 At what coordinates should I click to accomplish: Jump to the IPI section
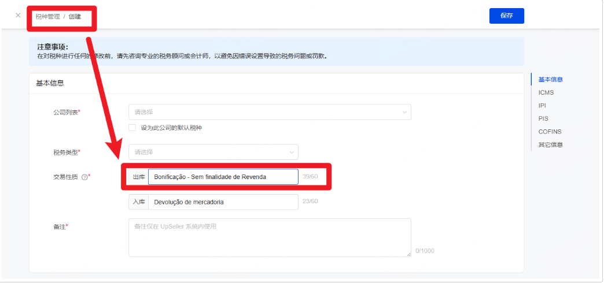(542, 105)
